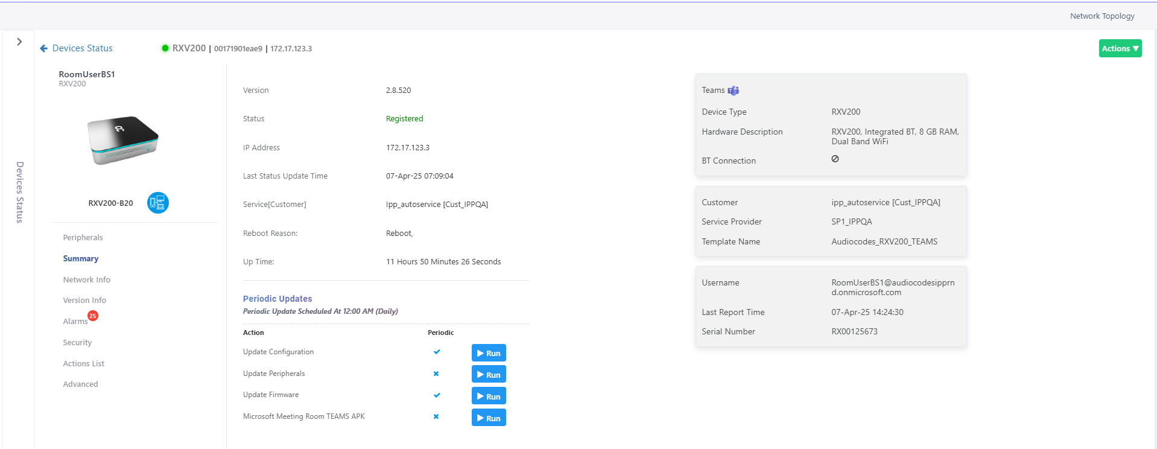Click the green online status indicator dot

[165, 48]
